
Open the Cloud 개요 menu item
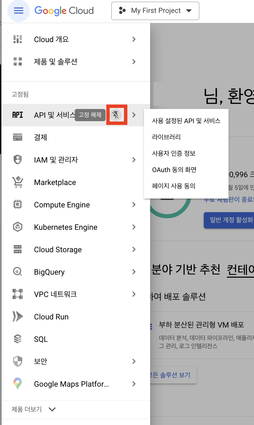tap(76, 39)
